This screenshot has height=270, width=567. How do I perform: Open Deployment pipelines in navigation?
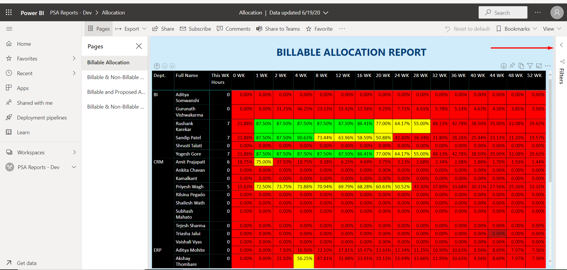coord(42,118)
